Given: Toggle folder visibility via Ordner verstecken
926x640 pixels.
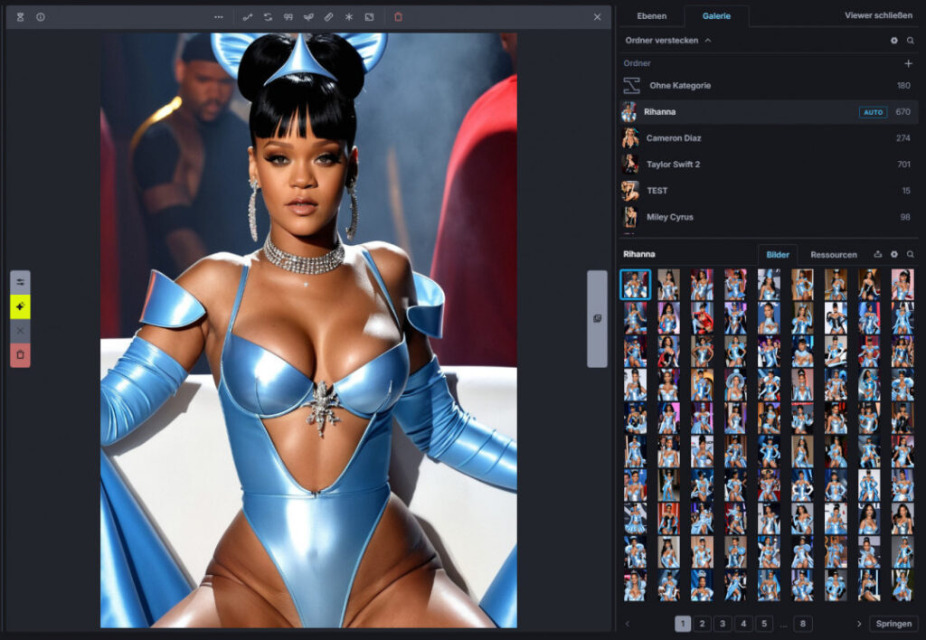Looking at the screenshot, I should (x=663, y=40).
